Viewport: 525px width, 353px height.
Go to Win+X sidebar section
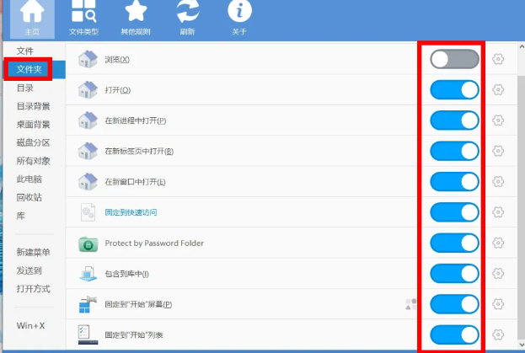(x=30, y=325)
